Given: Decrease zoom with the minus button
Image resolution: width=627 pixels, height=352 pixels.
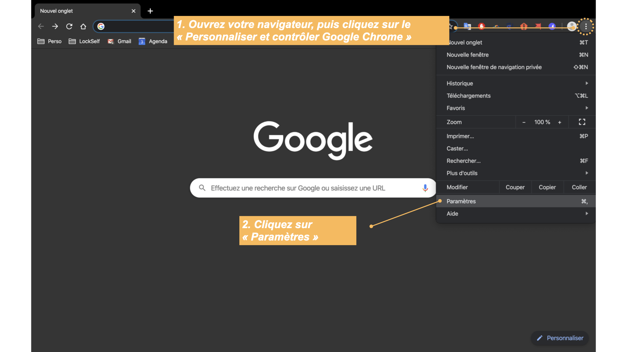Looking at the screenshot, I should (x=524, y=122).
